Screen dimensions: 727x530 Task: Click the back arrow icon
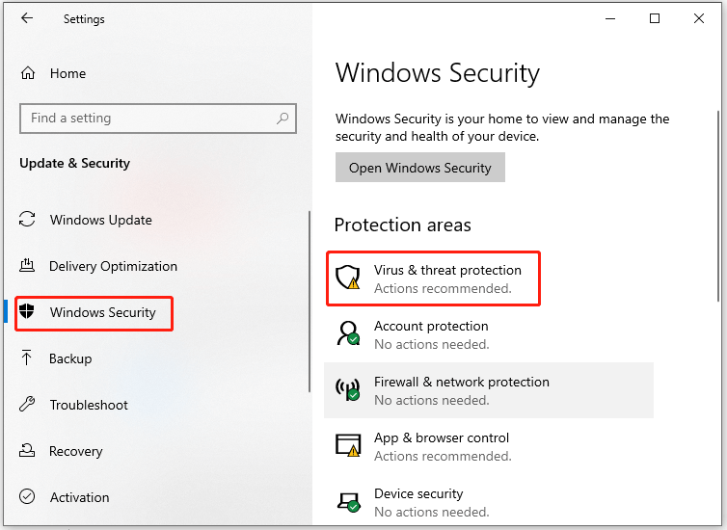[27, 18]
